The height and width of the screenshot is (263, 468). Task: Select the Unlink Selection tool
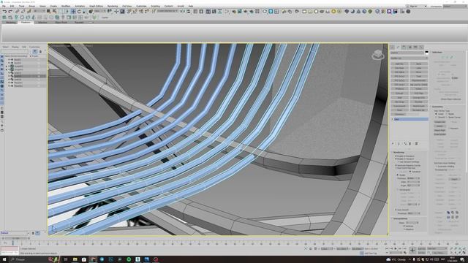pyautogui.click(x=23, y=12)
